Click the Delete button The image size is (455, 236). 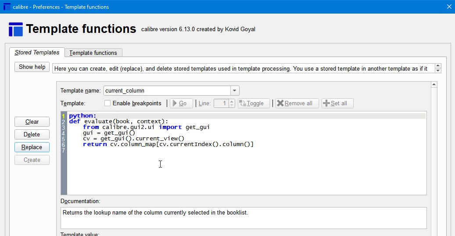click(x=32, y=135)
